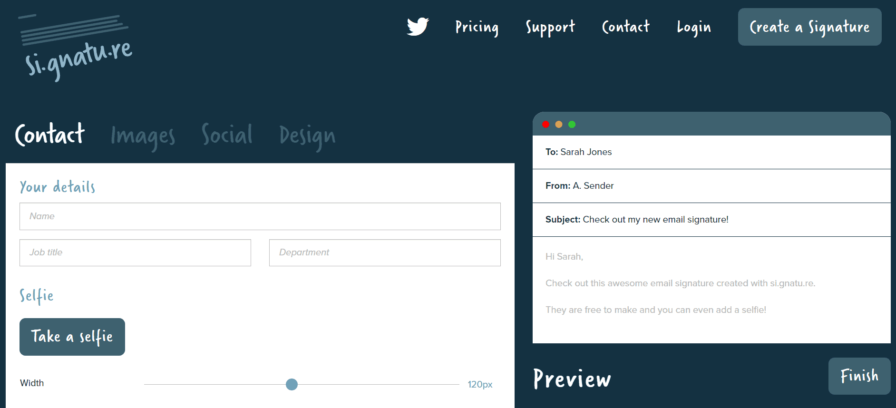Click into the Job title field
This screenshot has width=896, height=408.
tap(135, 253)
